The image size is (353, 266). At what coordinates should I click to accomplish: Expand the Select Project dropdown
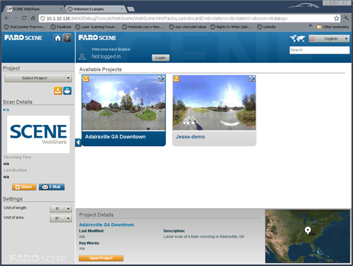click(x=38, y=78)
